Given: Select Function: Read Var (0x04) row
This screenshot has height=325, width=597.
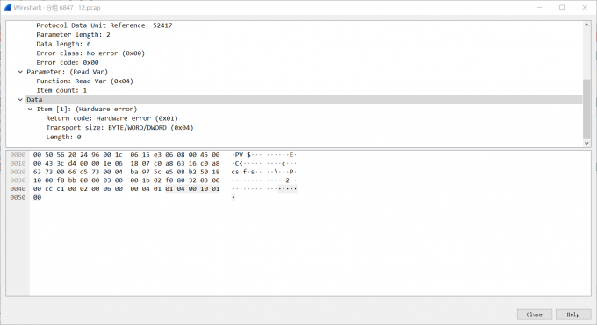Looking at the screenshot, I should point(84,81).
